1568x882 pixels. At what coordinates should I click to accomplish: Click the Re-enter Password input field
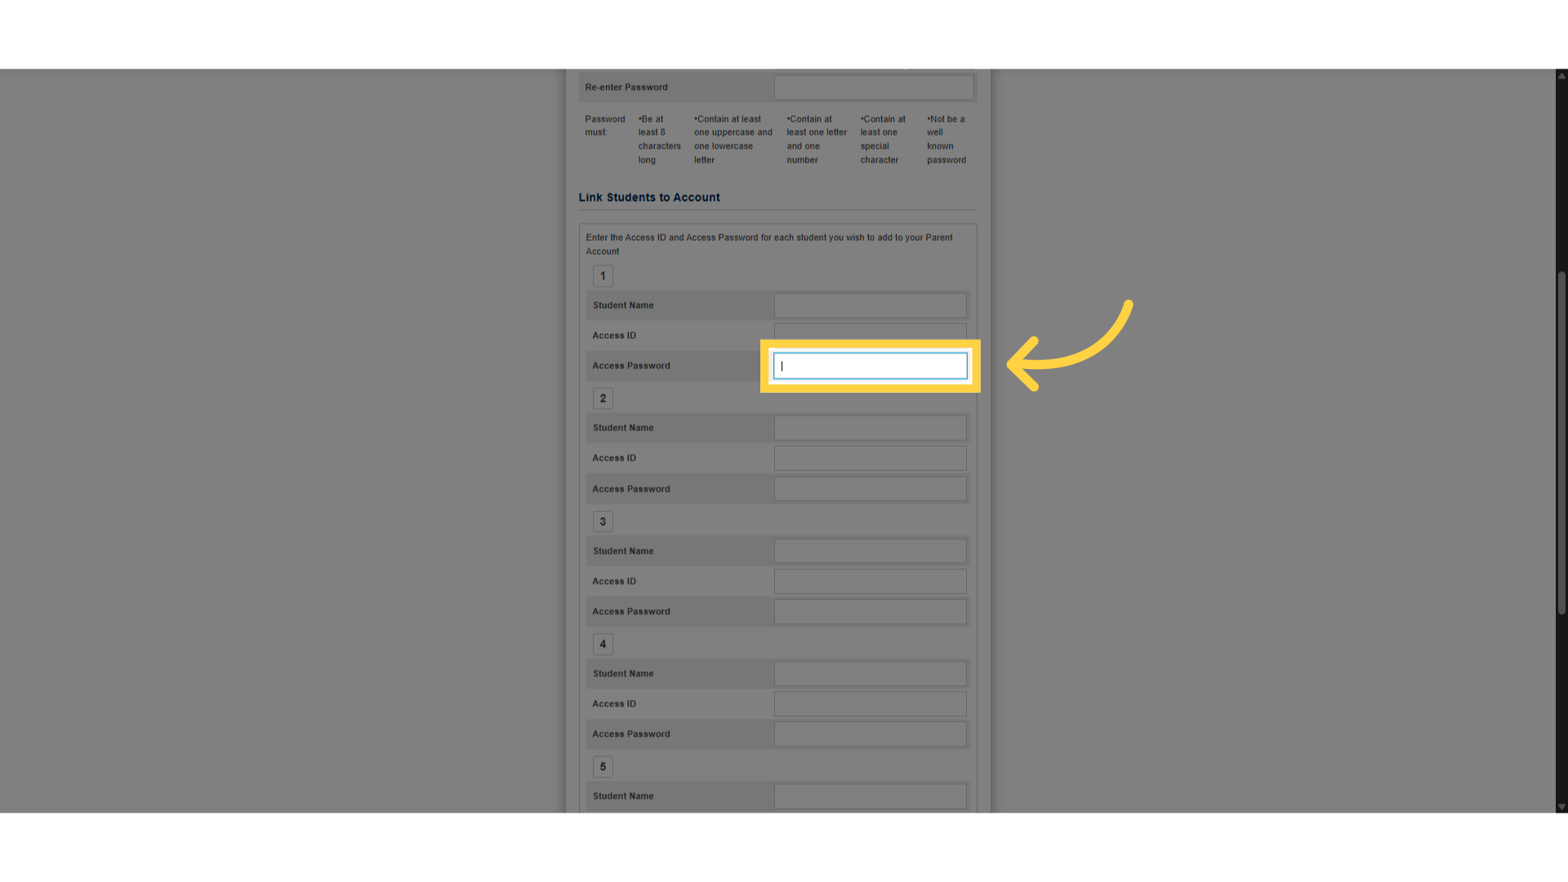tap(874, 87)
